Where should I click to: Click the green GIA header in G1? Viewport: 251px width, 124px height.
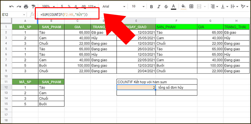(x=210, y=27)
